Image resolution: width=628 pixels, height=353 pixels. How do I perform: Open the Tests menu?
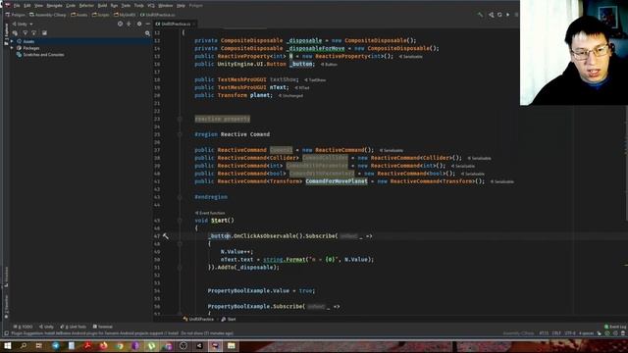pos(126,6)
